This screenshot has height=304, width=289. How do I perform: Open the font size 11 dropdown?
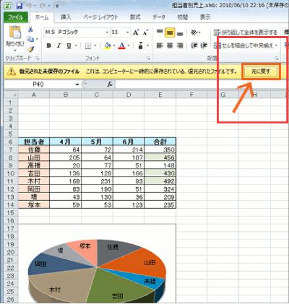pos(127,33)
